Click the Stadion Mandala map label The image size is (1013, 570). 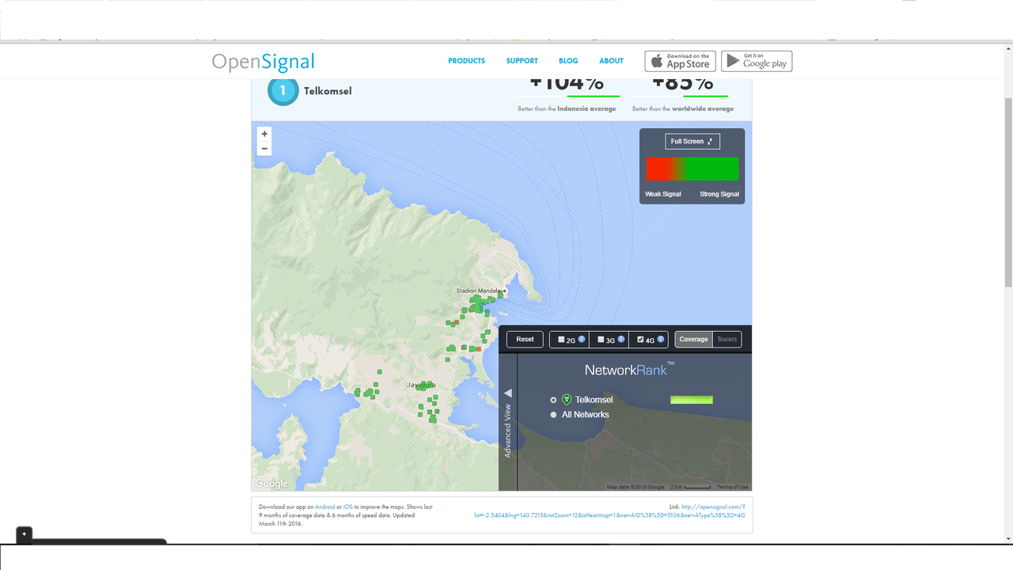478,291
